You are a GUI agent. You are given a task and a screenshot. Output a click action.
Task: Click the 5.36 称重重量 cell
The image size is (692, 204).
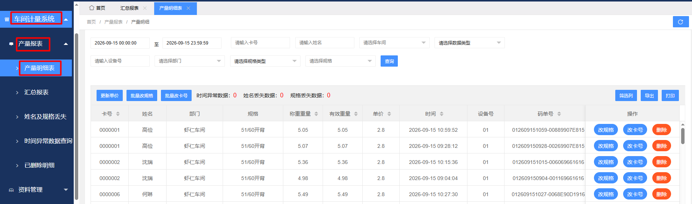point(303,162)
